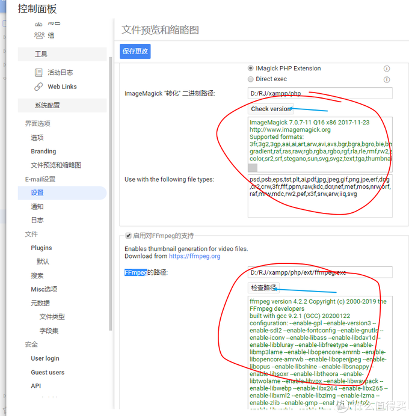Toggle 启用对FFmpeg的支持 checkbox
The image size is (409, 416).
coord(128,236)
